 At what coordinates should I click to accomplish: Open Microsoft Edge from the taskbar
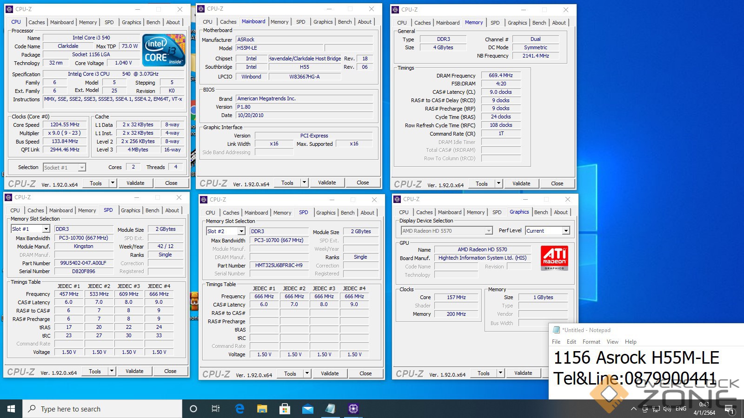(239, 409)
